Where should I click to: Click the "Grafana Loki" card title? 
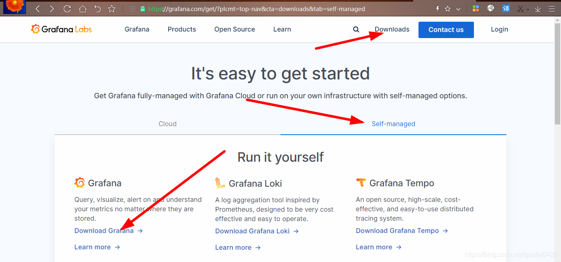(x=255, y=183)
